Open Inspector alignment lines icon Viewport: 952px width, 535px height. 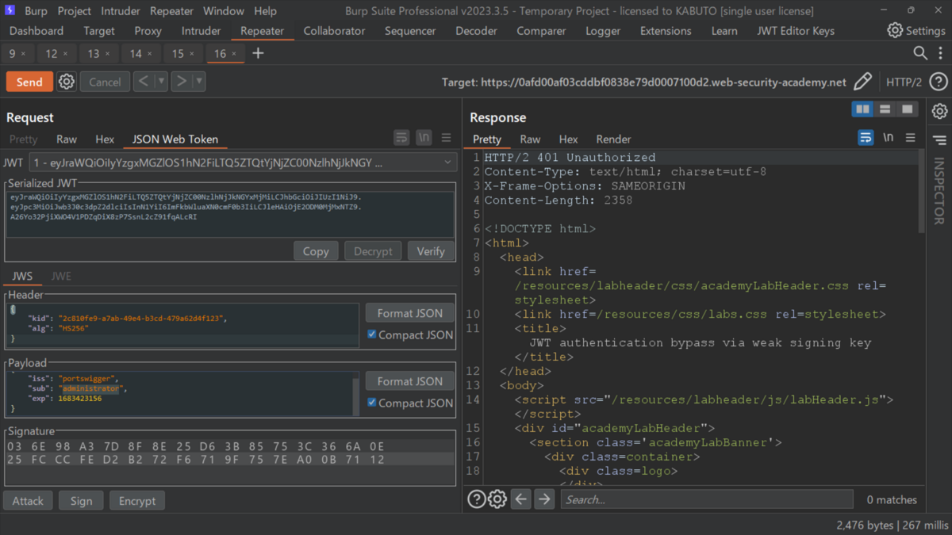tap(939, 139)
